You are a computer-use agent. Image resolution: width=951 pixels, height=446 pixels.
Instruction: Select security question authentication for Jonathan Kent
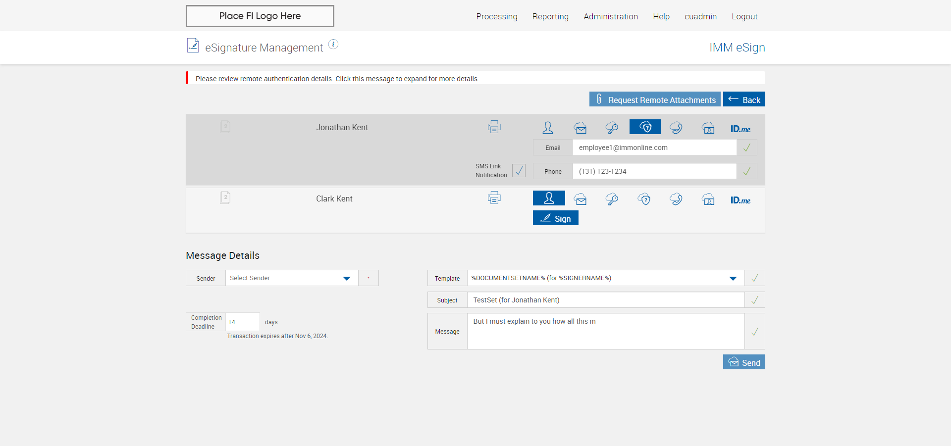click(645, 127)
